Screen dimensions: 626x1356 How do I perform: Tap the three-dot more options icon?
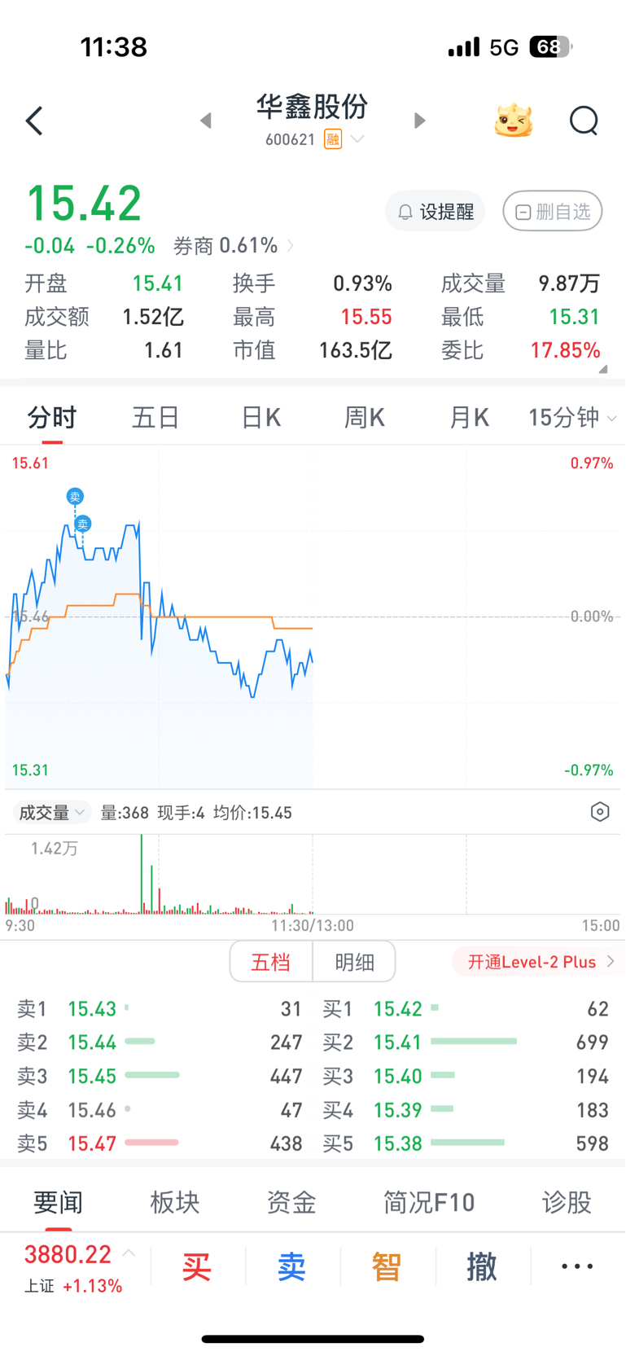[577, 1266]
